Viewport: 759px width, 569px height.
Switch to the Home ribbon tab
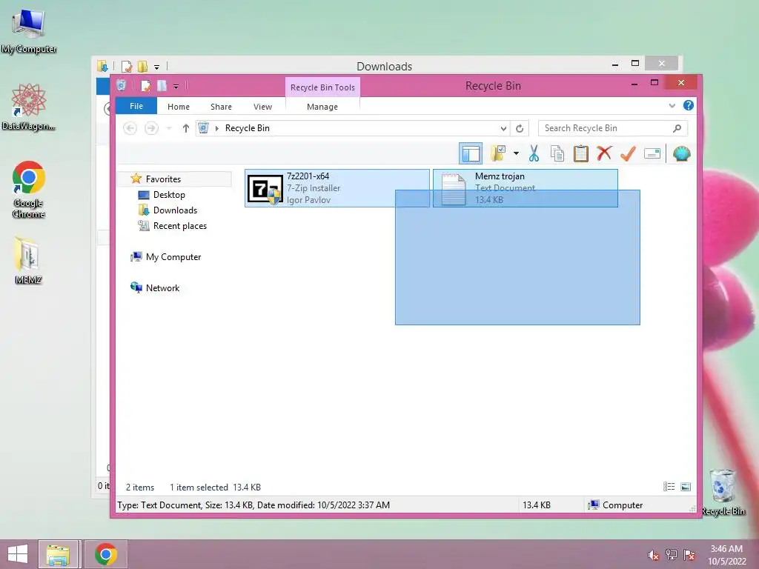[x=179, y=107]
